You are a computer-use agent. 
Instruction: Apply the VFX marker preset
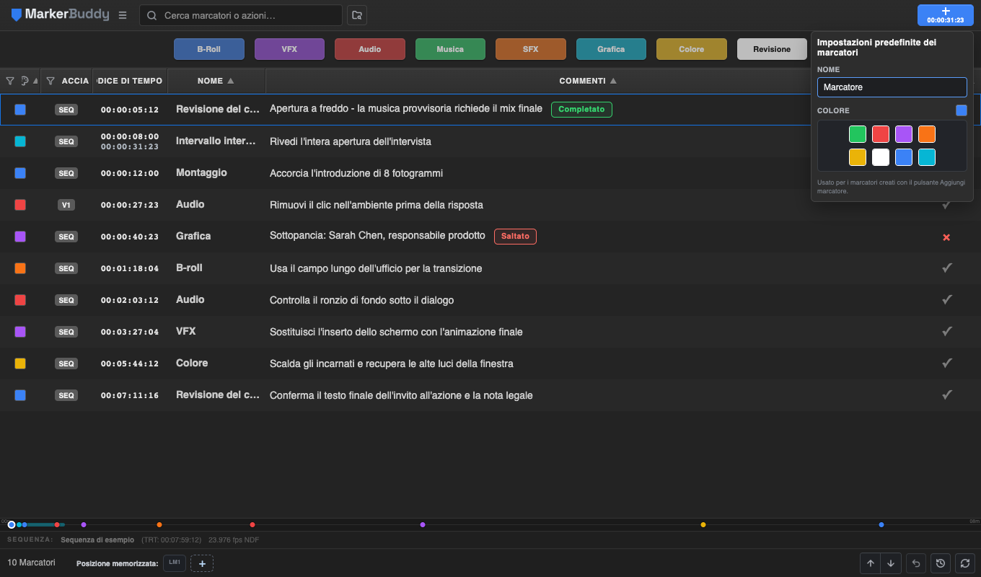(289, 49)
